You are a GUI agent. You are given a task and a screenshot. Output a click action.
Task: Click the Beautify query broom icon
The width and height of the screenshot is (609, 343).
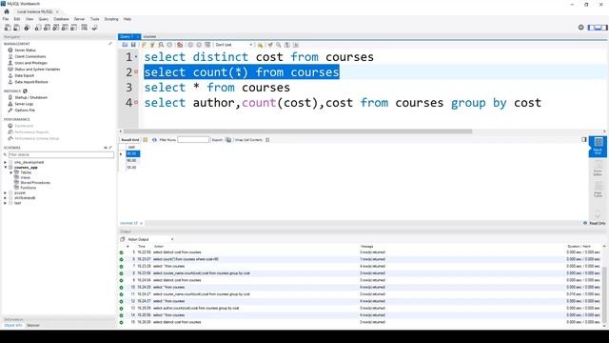tap(270, 45)
